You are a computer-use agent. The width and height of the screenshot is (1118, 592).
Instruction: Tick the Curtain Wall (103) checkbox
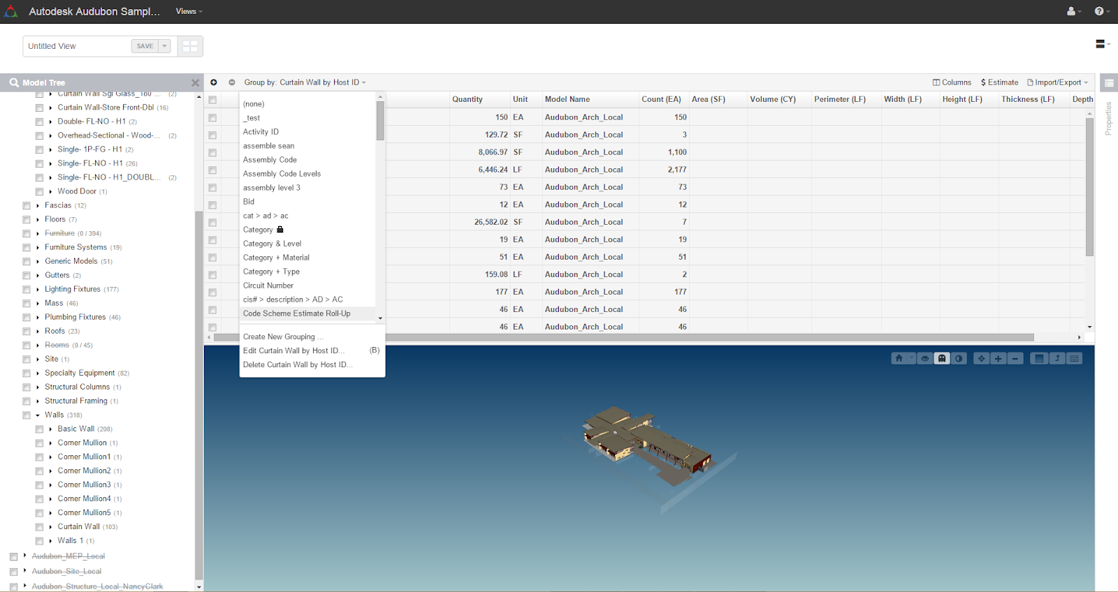(40, 527)
